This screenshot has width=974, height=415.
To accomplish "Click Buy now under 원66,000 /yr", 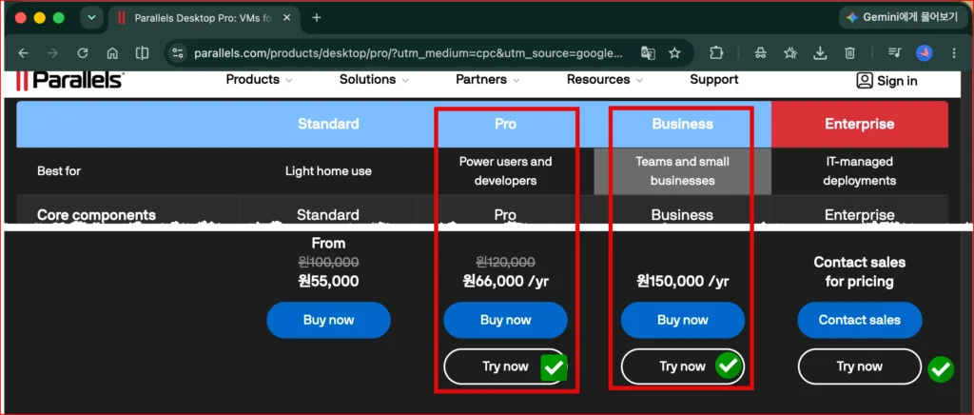I will click(506, 320).
